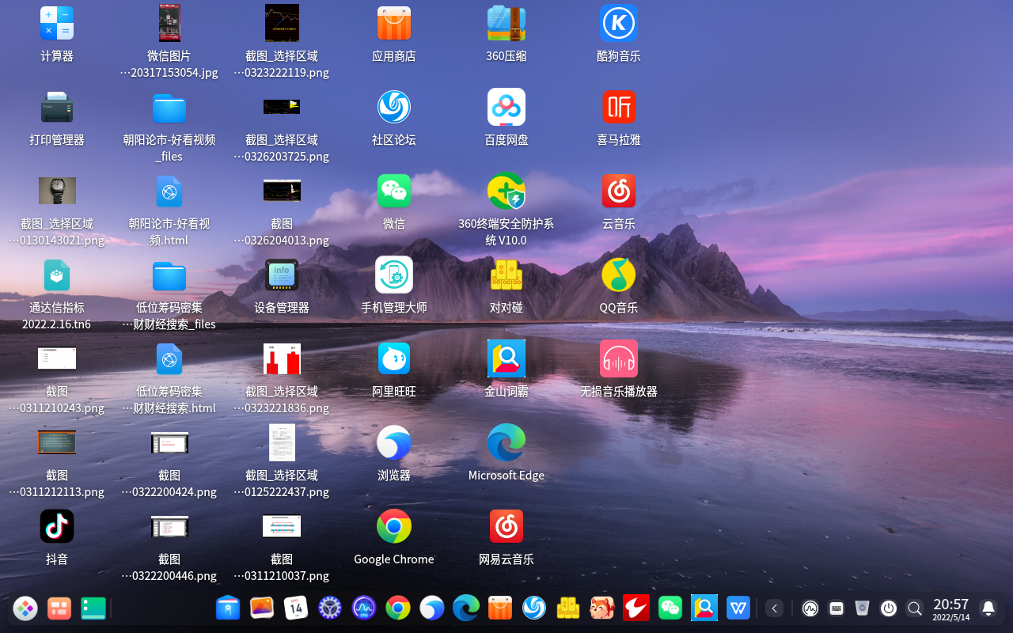Open the trash from the dock
Viewport: 1013px width, 633px height.
click(x=863, y=608)
